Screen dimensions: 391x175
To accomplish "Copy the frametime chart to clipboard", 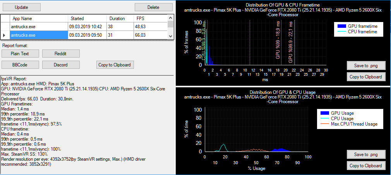I will (366, 76).
